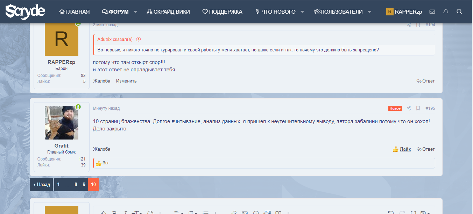The width and height of the screenshot is (473, 214).
Task: Open the notifications bell icon
Action: (446, 12)
